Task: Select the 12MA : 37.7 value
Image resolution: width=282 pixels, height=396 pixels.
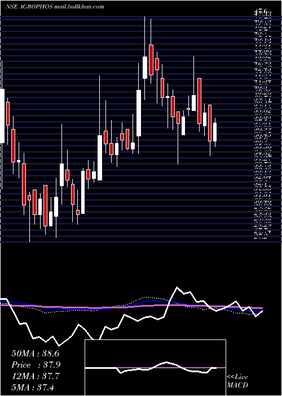Action: tap(35, 376)
